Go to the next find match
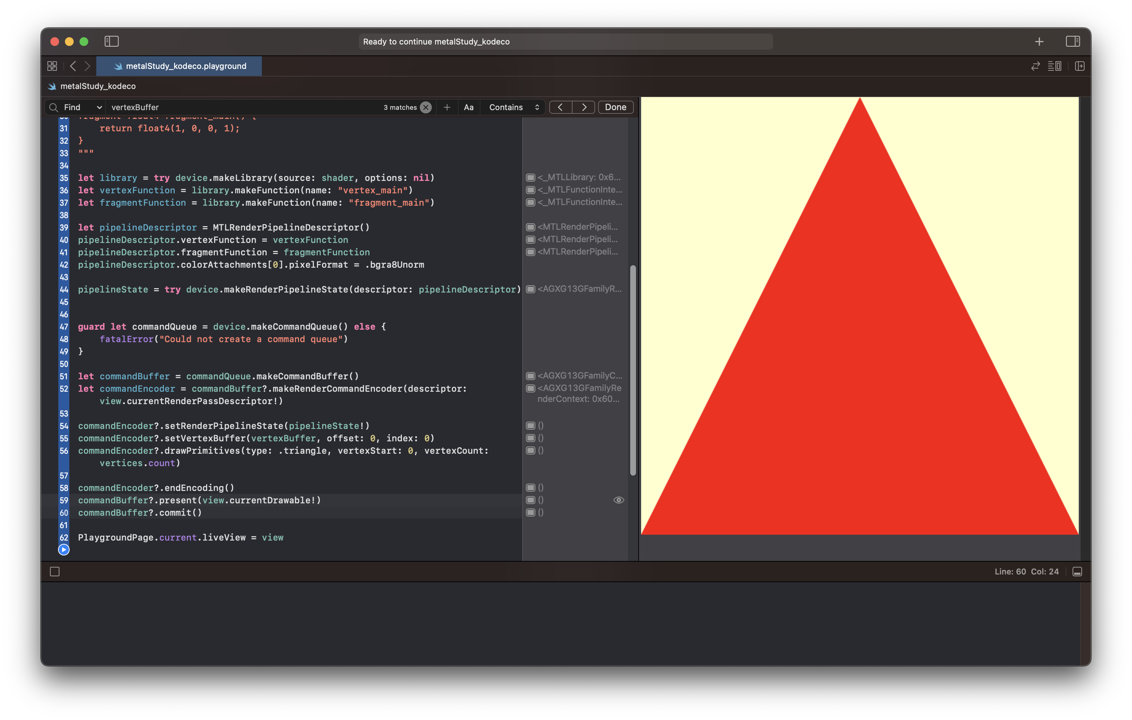 [584, 107]
